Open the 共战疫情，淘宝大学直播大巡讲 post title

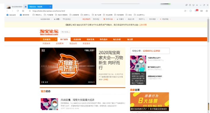[x=78, y=100]
